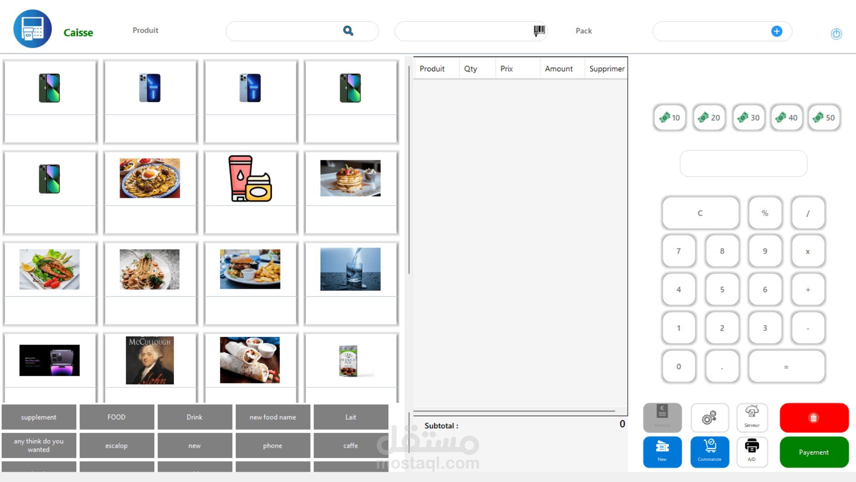Click the blue plus Pack icon
Screen dimensions: 856x482
pyautogui.click(x=777, y=31)
